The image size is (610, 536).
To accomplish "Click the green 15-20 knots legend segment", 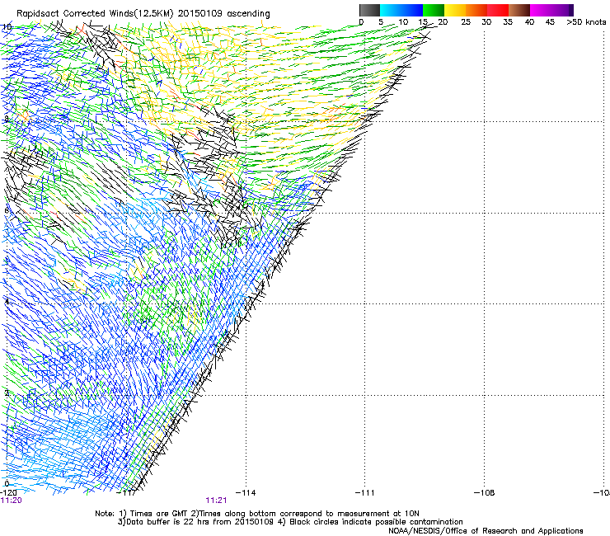I will pos(434,10).
